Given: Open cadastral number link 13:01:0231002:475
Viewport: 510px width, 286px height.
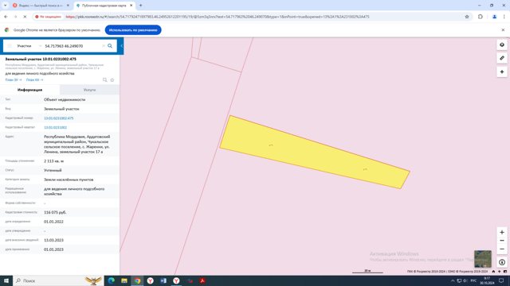Looking at the screenshot, I should tap(58, 118).
